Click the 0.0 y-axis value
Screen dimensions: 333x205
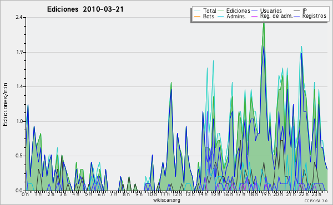pyautogui.click(x=19, y=191)
